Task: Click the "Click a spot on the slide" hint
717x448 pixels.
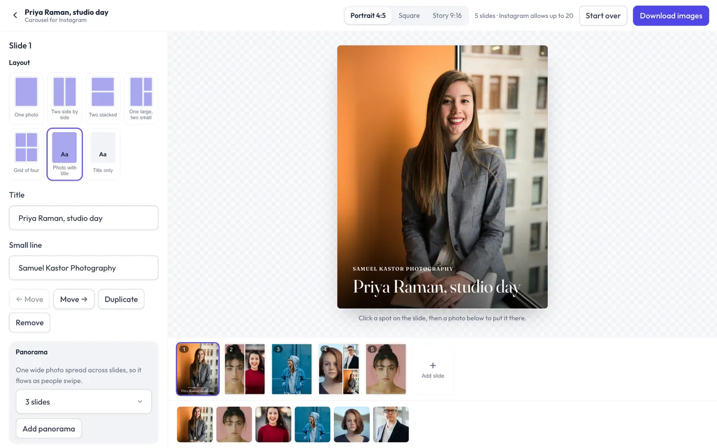Action: pyautogui.click(x=442, y=318)
